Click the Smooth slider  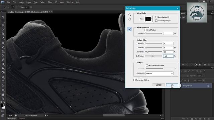click(153, 43)
